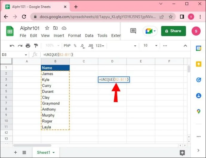The image size is (206, 158).
Task: Open the all sheets list
Action: 24,152
